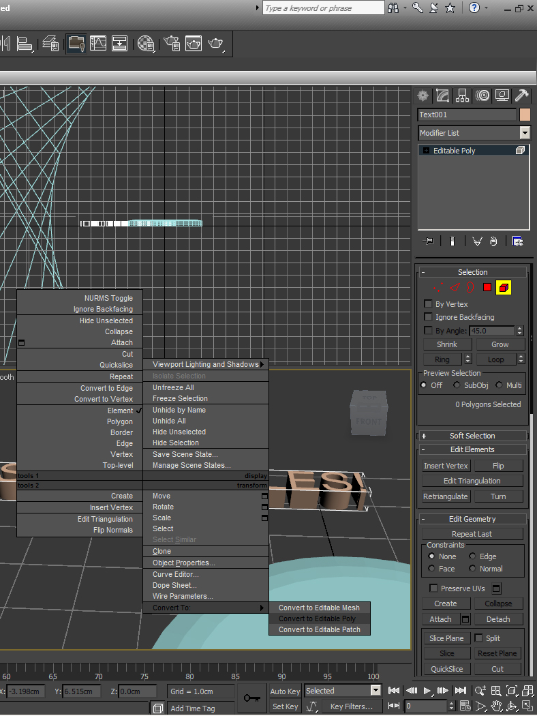Switch to the Modify command panel
This screenshot has height=716, width=537.
[x=442, y=95]
